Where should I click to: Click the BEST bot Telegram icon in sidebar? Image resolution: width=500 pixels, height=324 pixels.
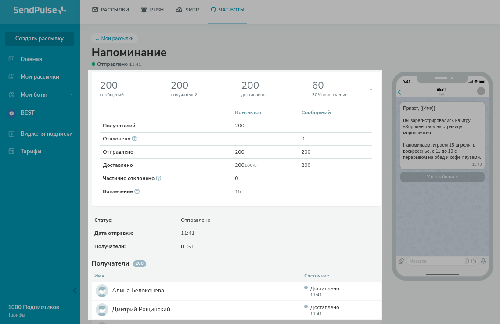[x=12, y=113]
